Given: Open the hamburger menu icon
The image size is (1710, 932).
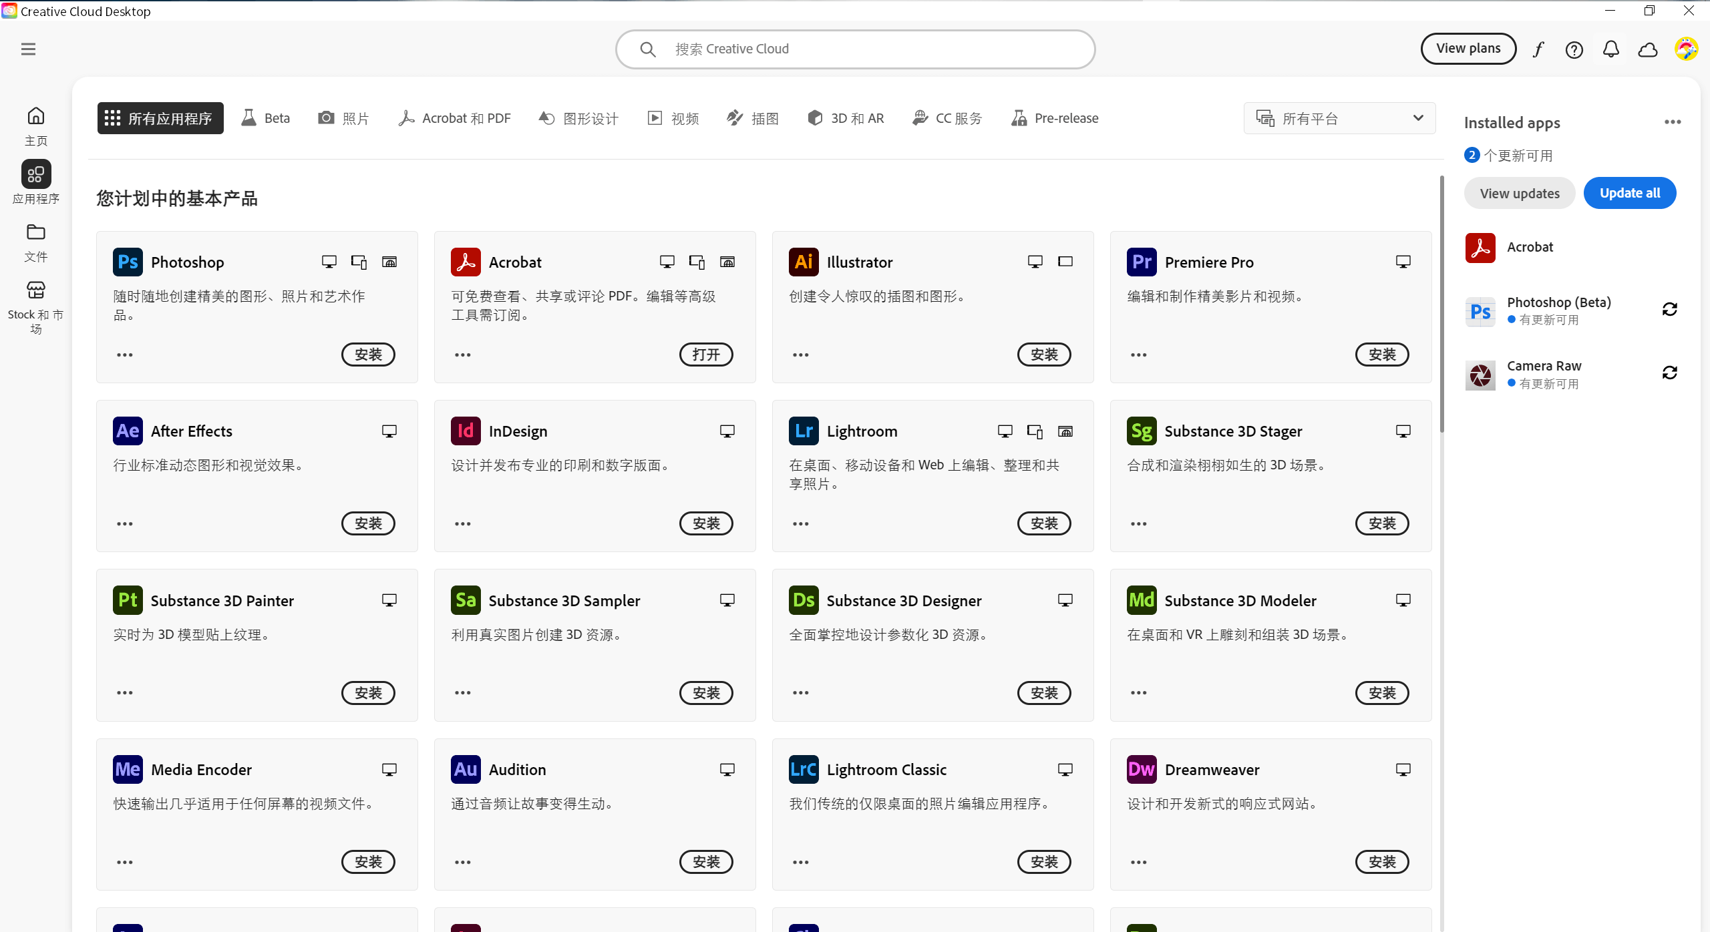Looking at the screenshot, I should coord(28,49).
